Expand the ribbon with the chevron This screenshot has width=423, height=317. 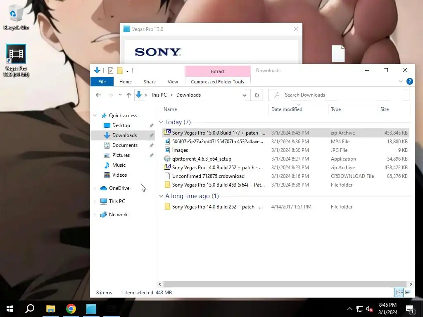click(x=401, y=81)
